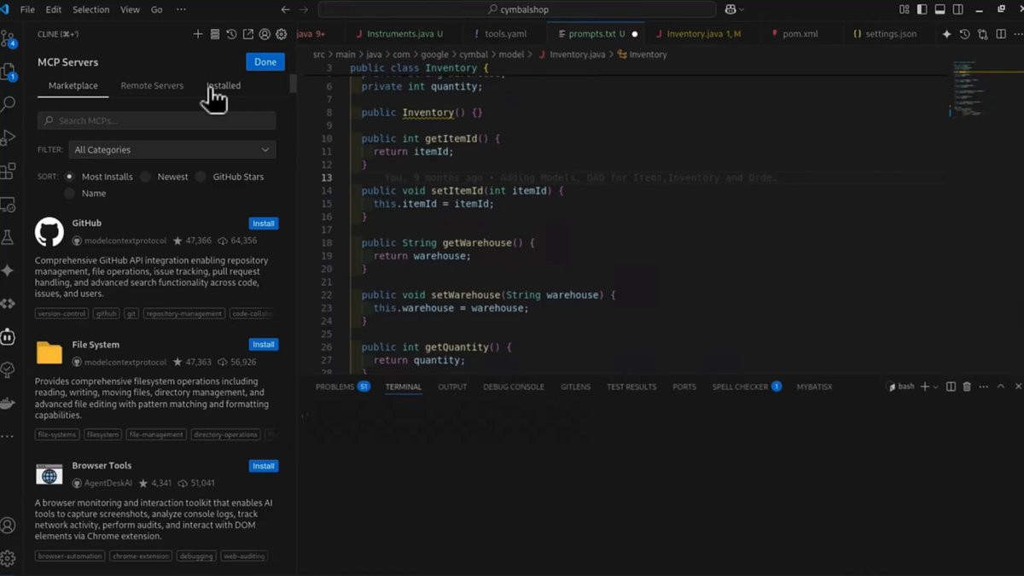Screen dimensions: 1024x576
Task: Click Search MCPs input field
Action: [156, 120]
